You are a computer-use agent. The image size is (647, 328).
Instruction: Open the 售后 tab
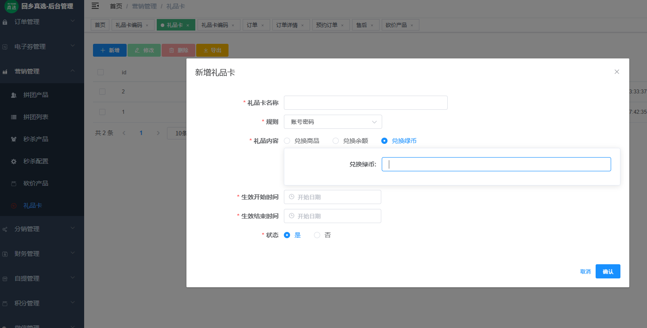[x=362, y=25]
